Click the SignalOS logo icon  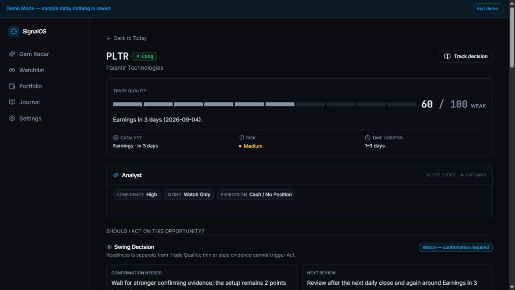point(13,31)
